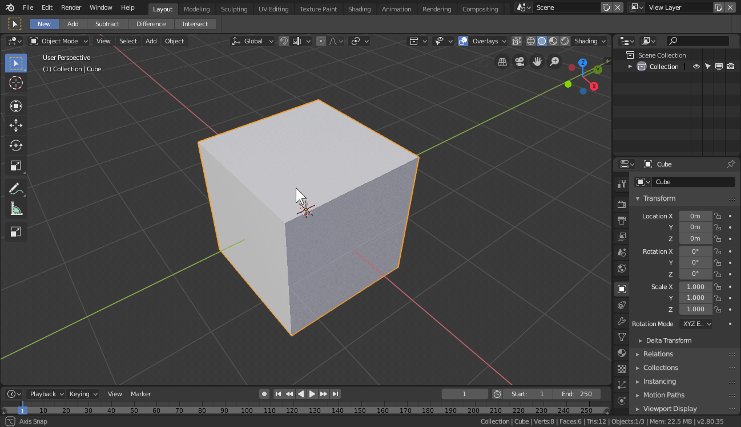
Task: Click the timeline current frame marker
Action: [22, 410]
